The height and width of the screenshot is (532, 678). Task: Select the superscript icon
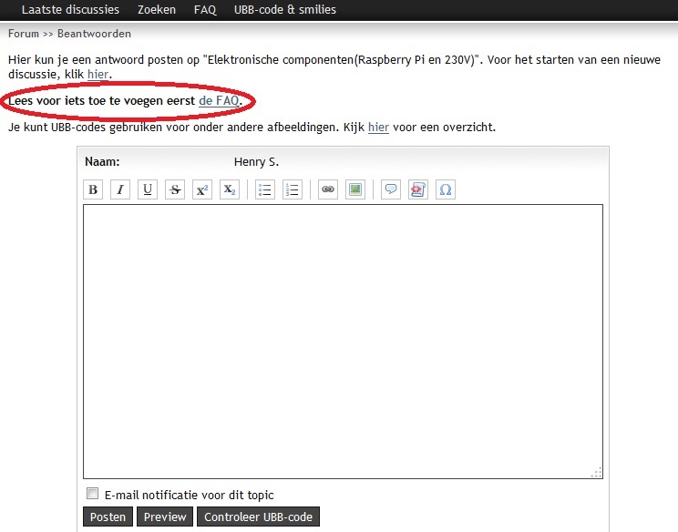click(202, 189)
